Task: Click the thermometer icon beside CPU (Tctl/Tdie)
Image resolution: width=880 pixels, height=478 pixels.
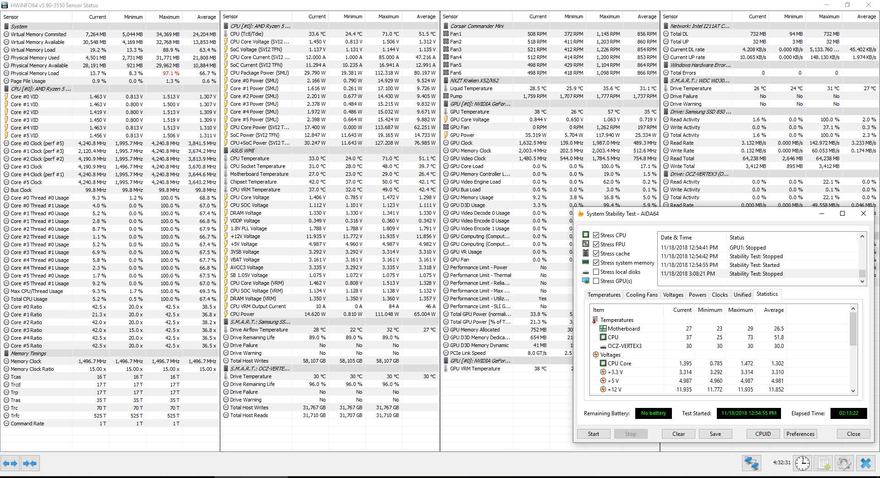Action: [x=226, y=34]
